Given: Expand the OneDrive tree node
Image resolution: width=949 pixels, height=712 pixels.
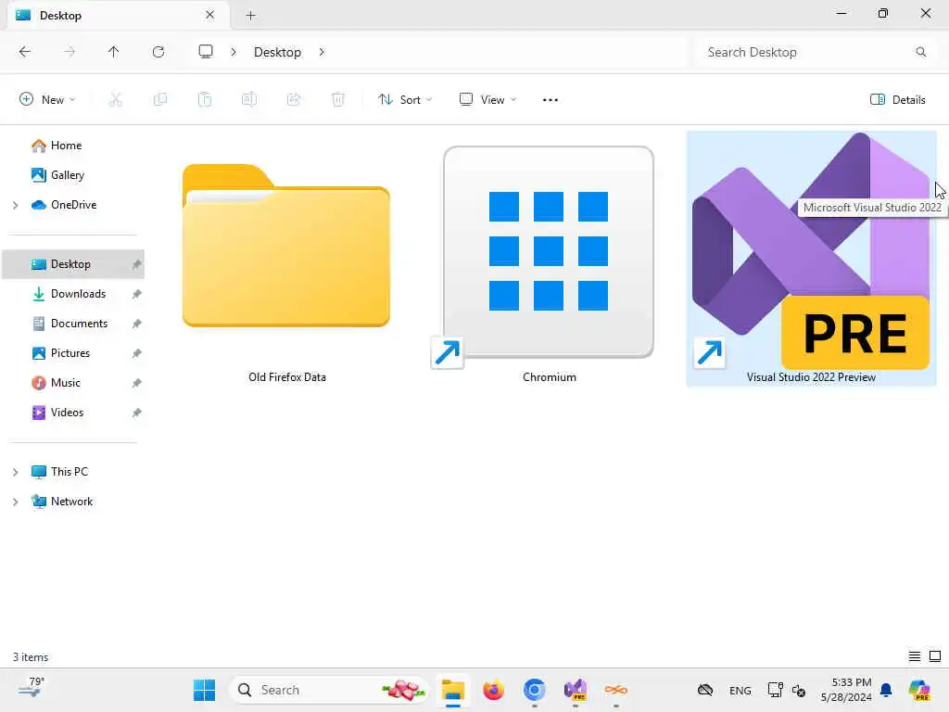Looking at the screenshot, I should pyautogui.click(x=16, y=205).
